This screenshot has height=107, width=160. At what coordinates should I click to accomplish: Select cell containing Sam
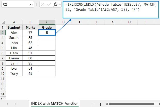pyautogui.click(x=14, y=63)
